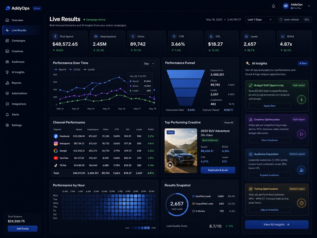Viewport: 317px width, 238px height.
Task: Click the dollar icon on Total Spend card
Action: point(55,36)
